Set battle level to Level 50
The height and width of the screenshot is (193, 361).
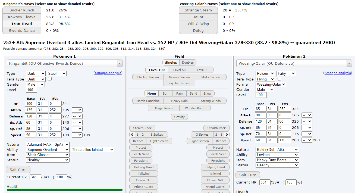(x=179, y=70)
